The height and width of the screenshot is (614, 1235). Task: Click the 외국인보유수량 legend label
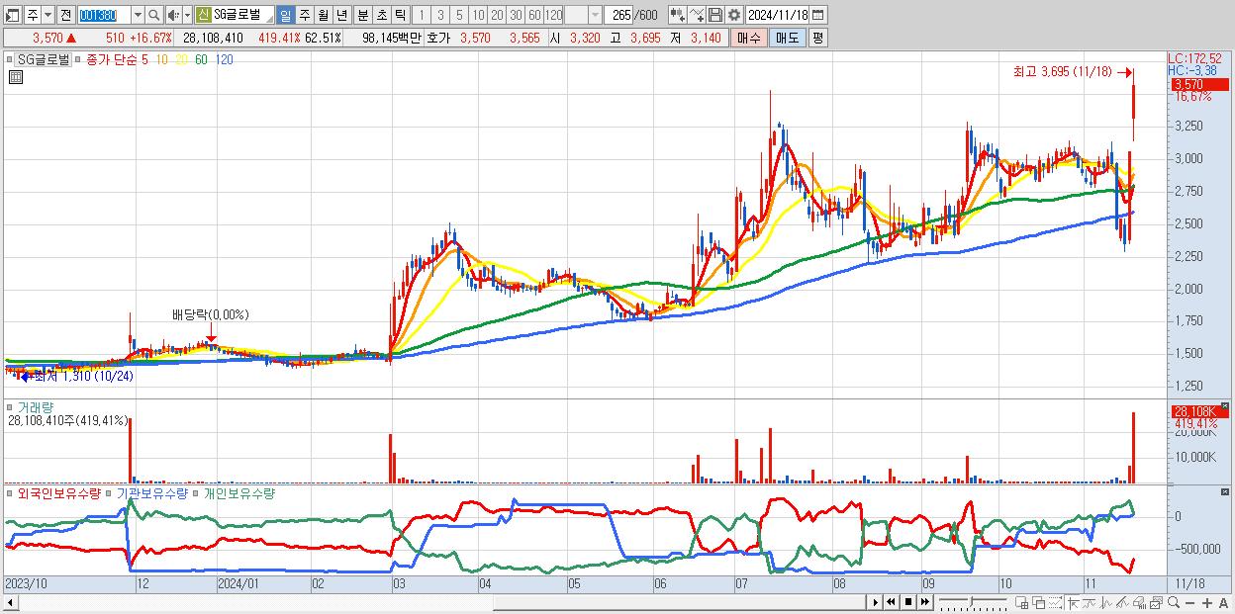pos(59,492)
